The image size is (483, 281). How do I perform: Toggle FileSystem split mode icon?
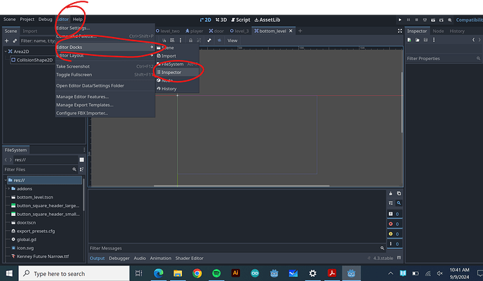coord(82,159)
